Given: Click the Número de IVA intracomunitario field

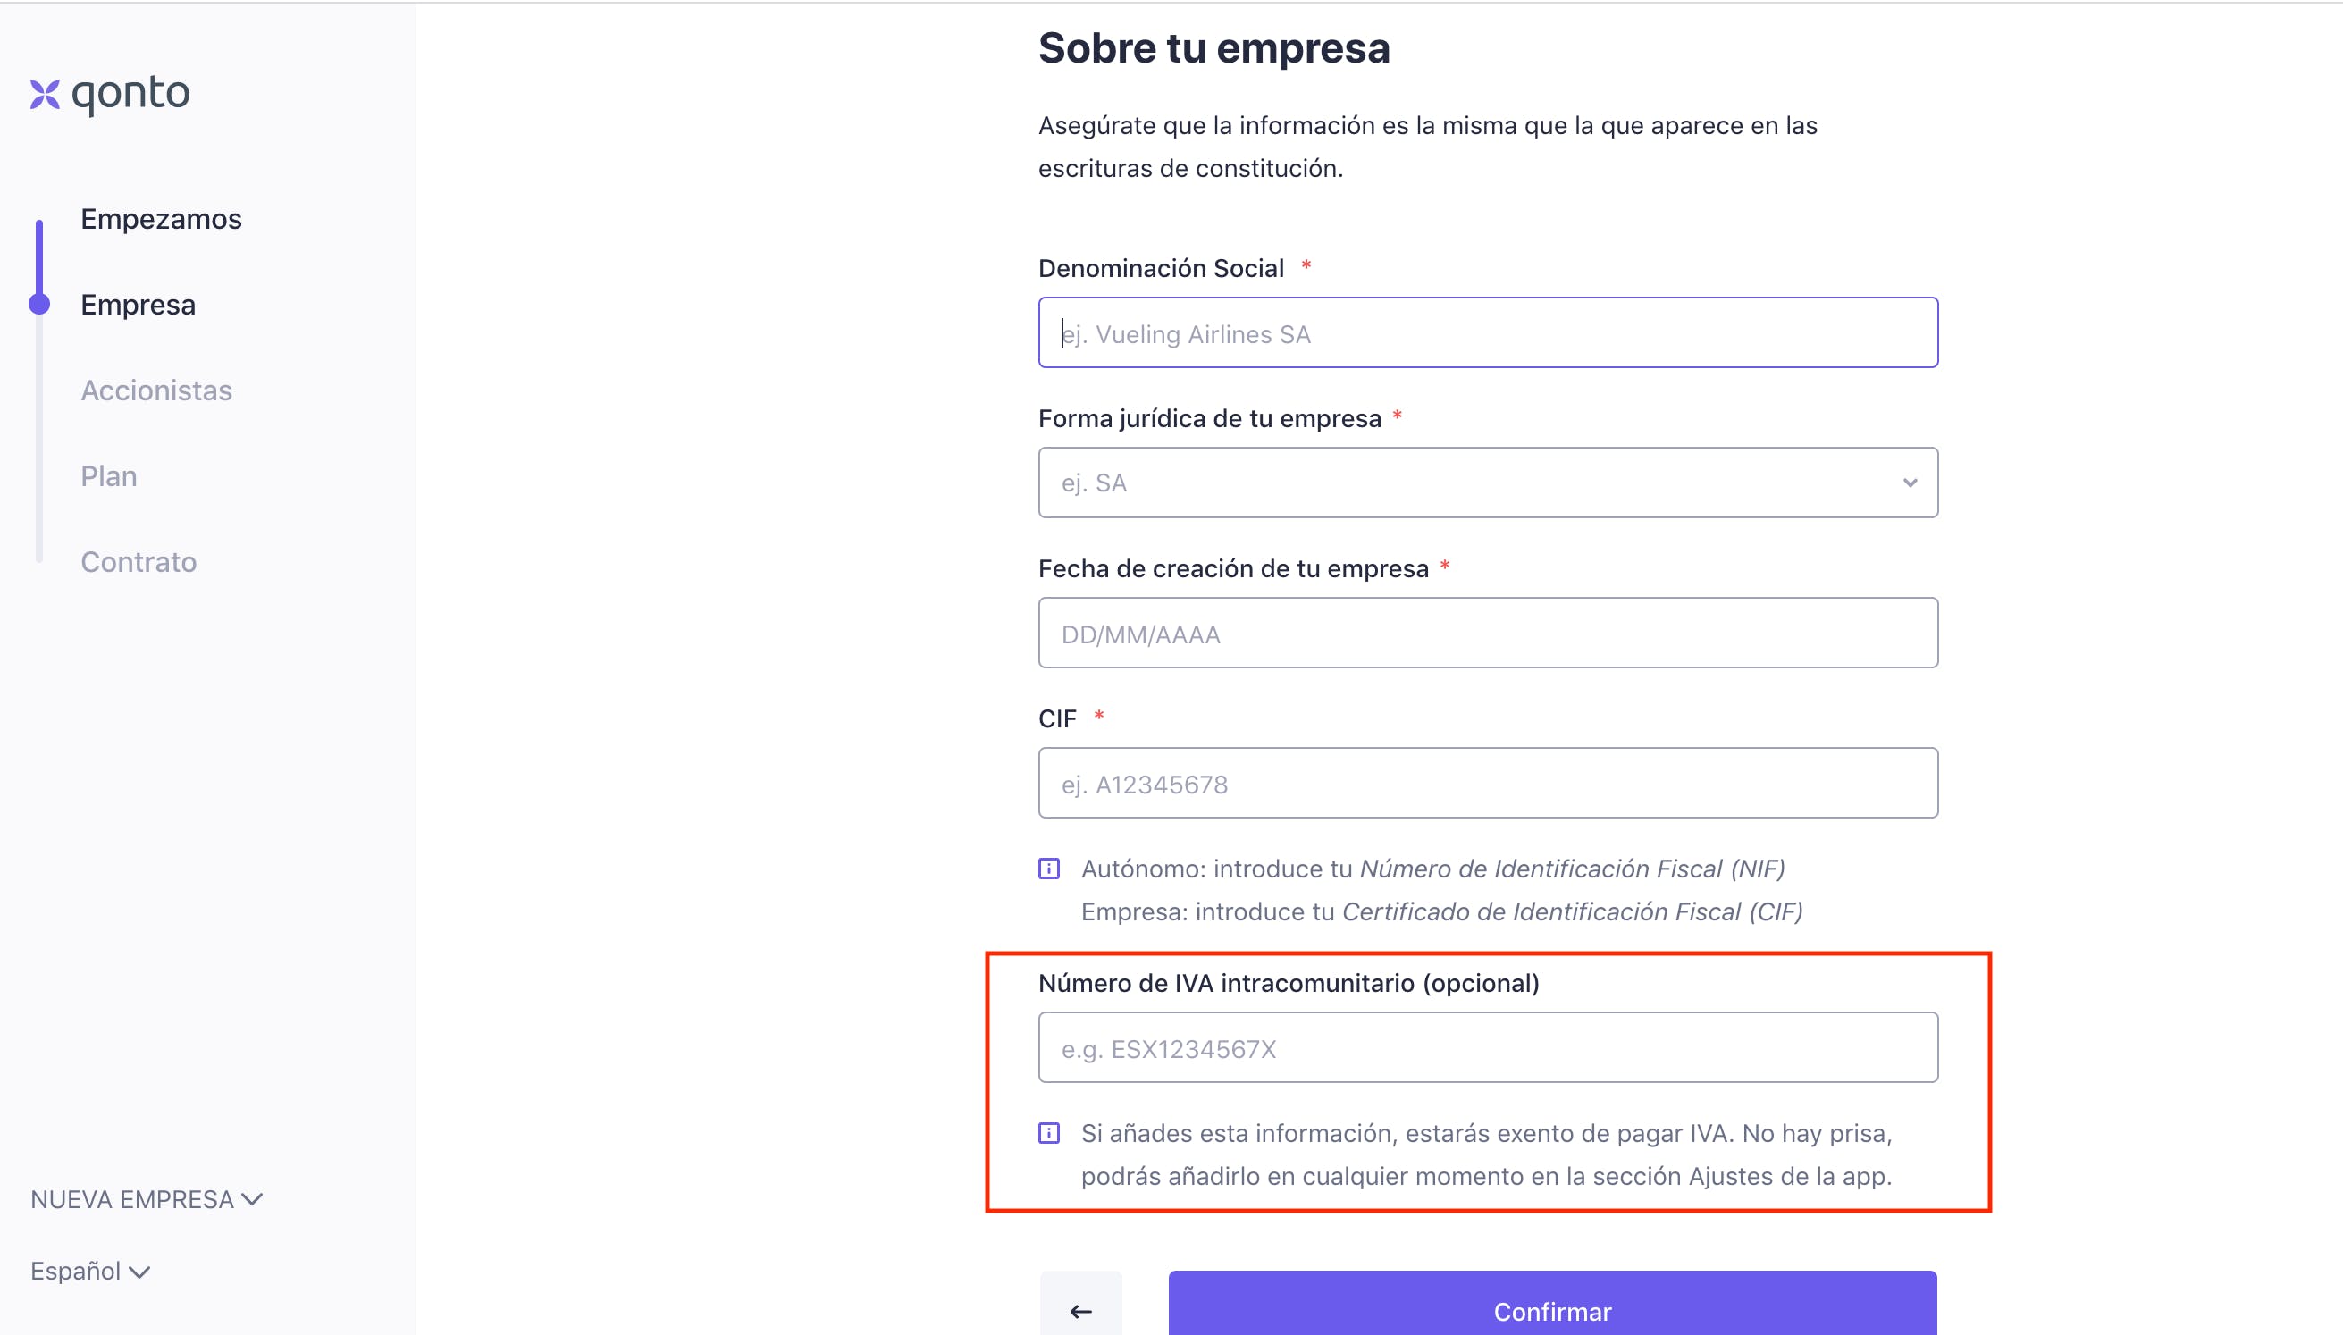Looking at the screenshot, I should click(1488, 1047).
